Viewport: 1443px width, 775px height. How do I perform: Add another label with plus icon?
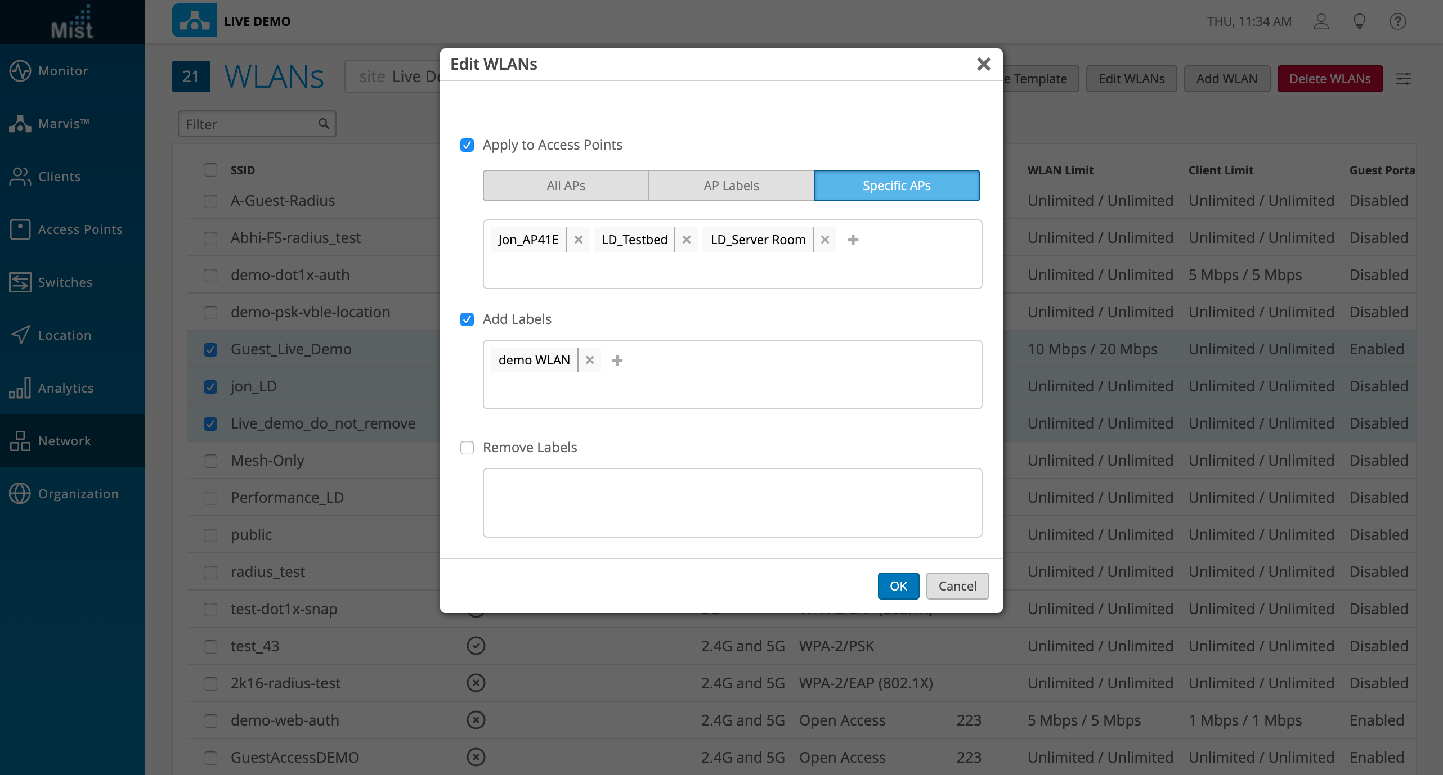tap(617, 360)
